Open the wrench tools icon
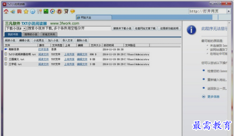Viewport: 234px width, 136px height. click(x=39, y=11)
